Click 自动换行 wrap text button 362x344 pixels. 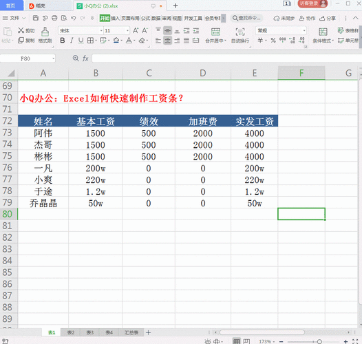click(x=240, y=35)
